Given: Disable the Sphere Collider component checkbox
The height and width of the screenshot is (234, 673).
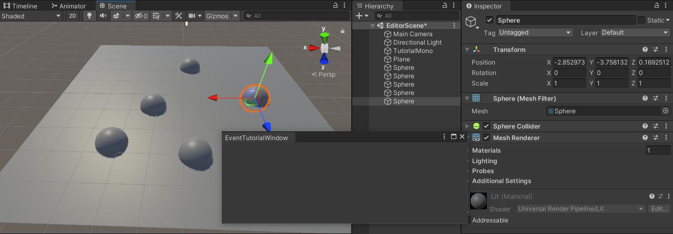Looking at the screenshot, I should (486, 126).
